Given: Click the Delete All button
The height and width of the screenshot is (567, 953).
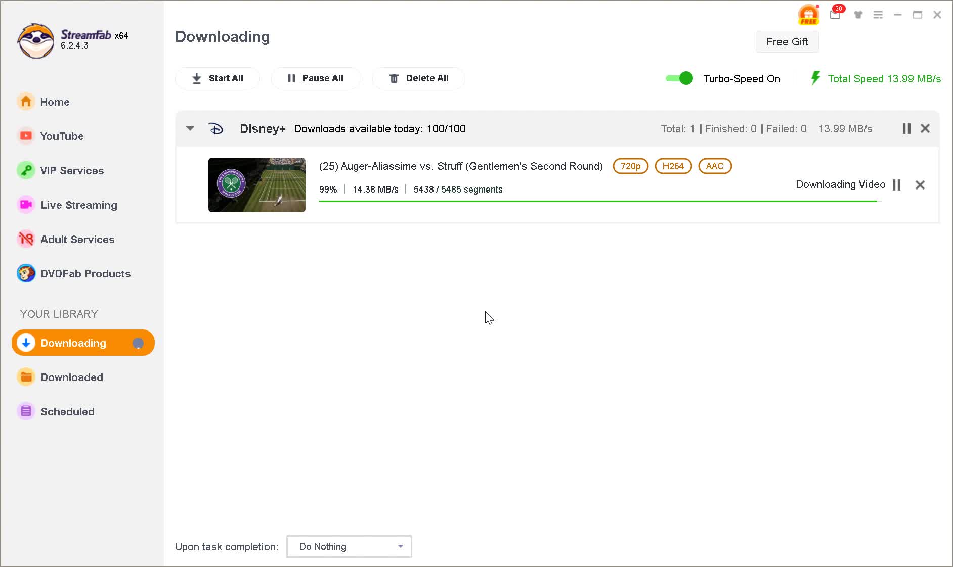Looking at the screenshot, I should 419,78.
